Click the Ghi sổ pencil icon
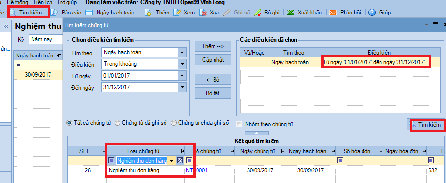 (x=227, y=13)
